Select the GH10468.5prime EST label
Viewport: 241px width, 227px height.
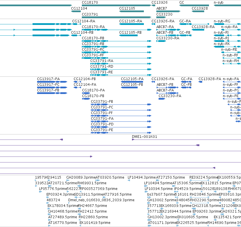[x=63, y=211]
